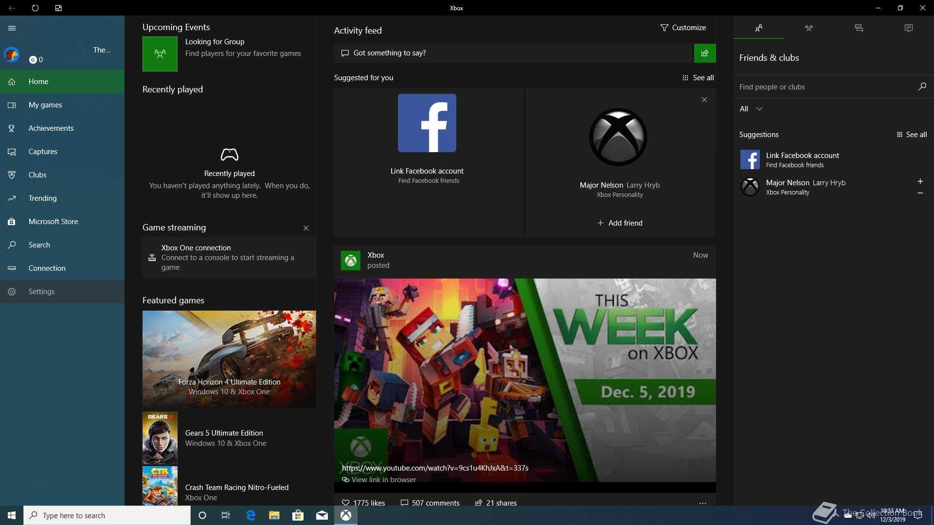The width and height of the screenshot is (934, 525).
Task: Click the gamerscore 0 indicator
Action: click(x=36, y=60)
